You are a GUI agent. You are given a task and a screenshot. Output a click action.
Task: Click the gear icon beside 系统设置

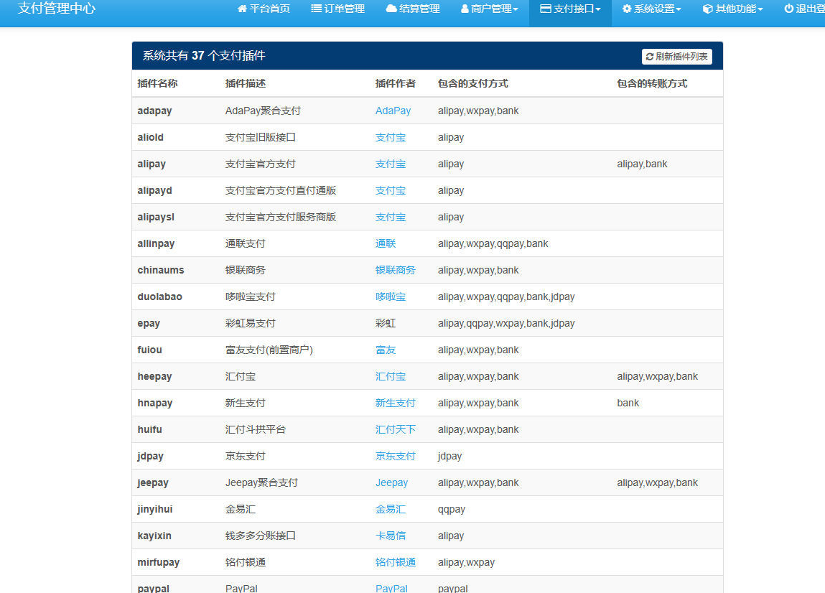pyautogui.click(x=627, y=9)
